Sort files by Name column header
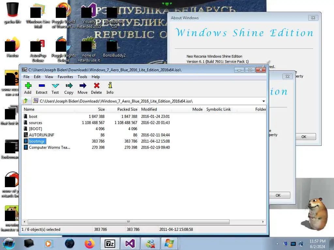This screenshot has width=334, height=250. click(48, 109)
